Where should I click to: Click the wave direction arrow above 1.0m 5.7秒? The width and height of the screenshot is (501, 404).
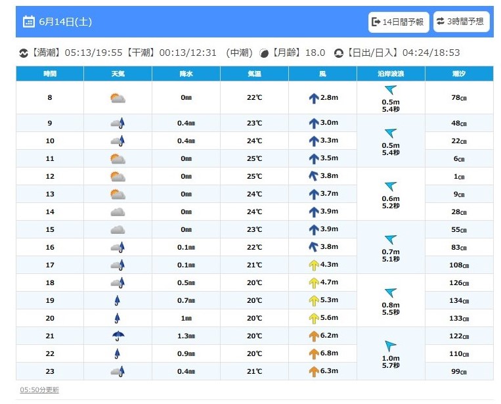click(x=390, y=346)
